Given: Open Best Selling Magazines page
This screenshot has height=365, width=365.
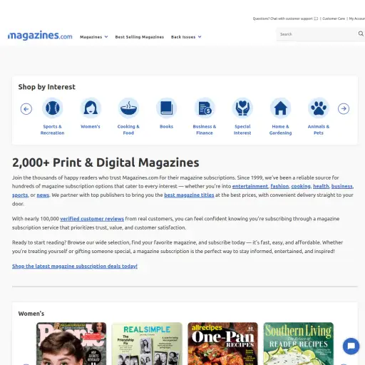Looking at the screenshot, I should coord(140,37).
